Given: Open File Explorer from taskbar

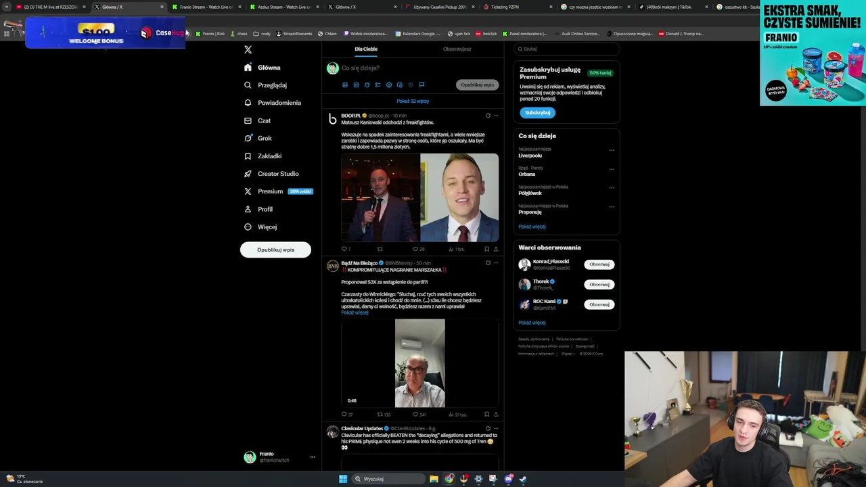Looking at the screenshot, I should pyautogui.click(x=434, y=479).
